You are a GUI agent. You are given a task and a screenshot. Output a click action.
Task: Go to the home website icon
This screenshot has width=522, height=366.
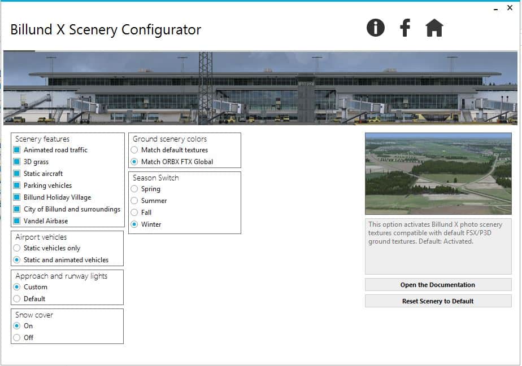pos(434,28)
